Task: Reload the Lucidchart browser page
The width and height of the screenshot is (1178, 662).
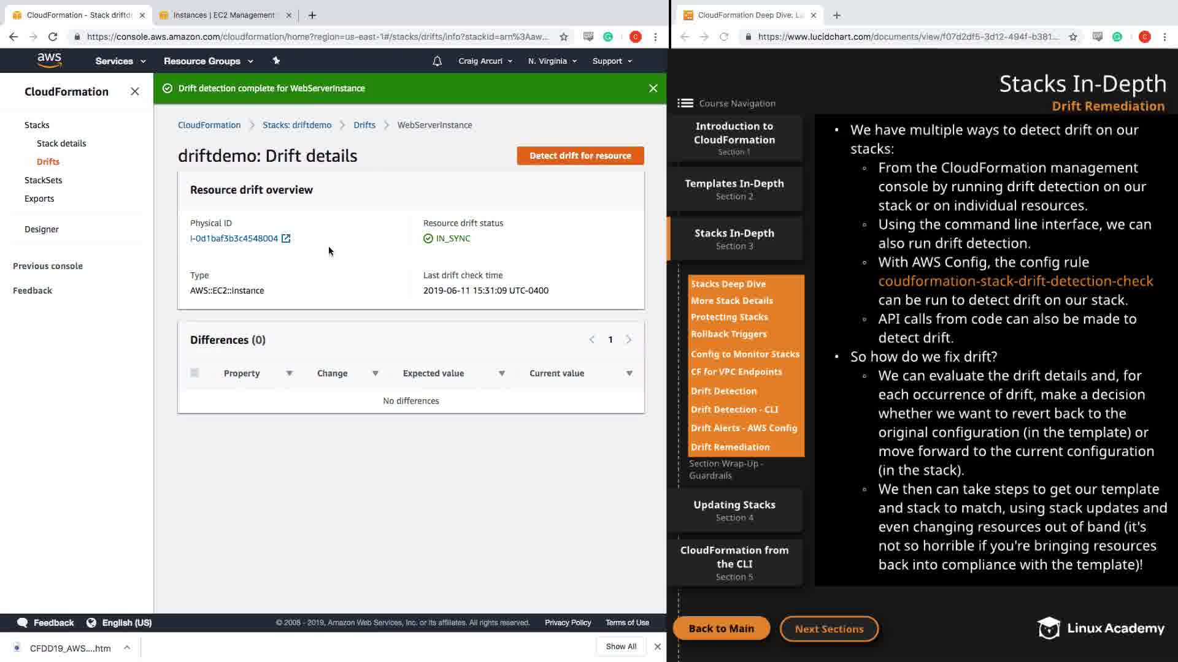Action: coord(724,37)
